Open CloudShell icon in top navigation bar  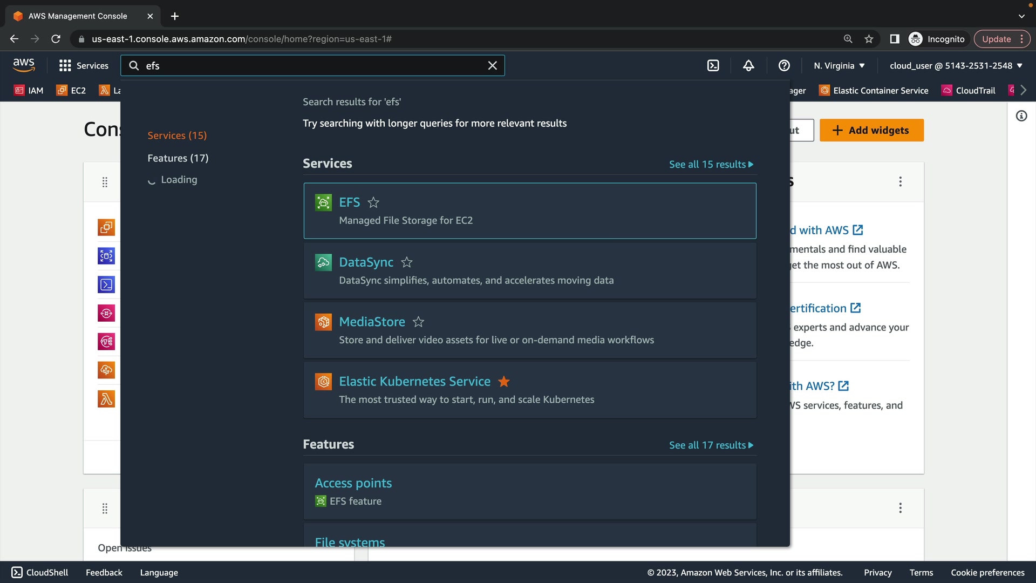point(713,65)
